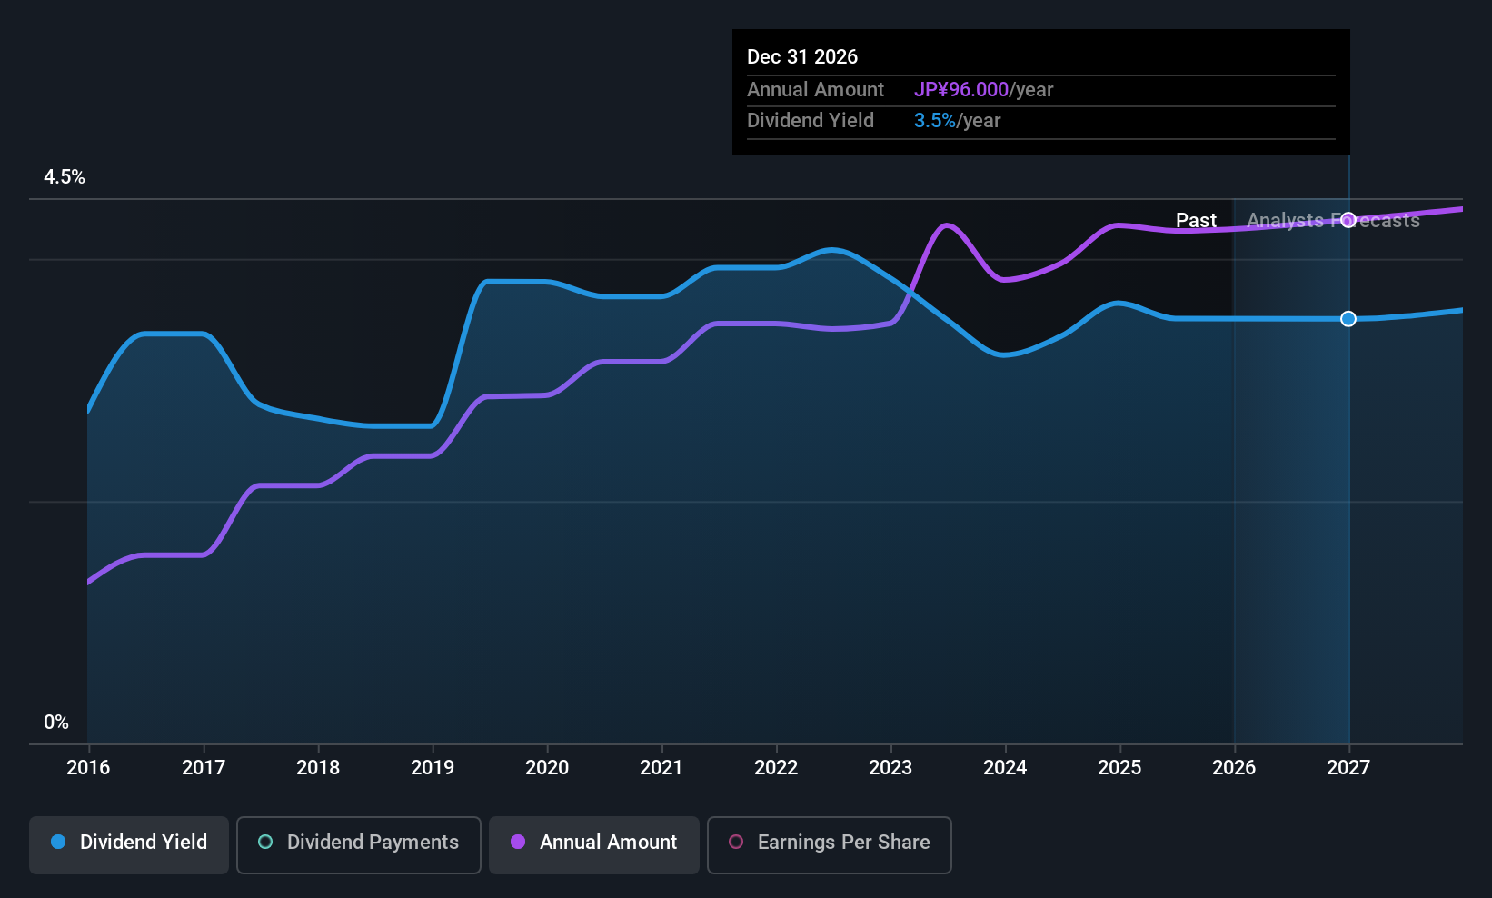1492x898 pixels.
Task: Click the purple Annual Amount marker at 2027
Action: click(x=1348, y=220)
